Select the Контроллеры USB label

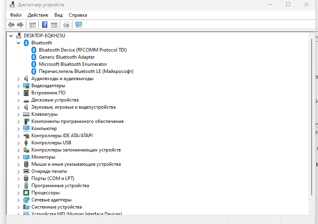coord(51,143)
